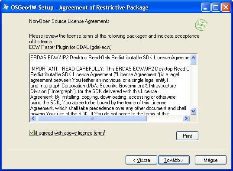
Task: Click inside the ERDAS license text area
Action: pos(110,84)
